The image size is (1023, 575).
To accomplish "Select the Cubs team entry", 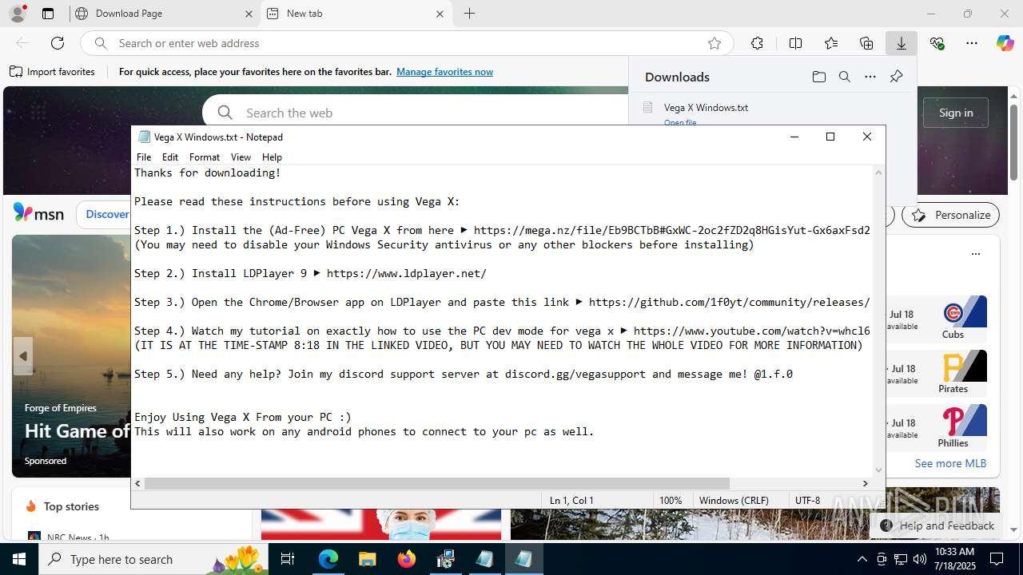I will (953, 318).
